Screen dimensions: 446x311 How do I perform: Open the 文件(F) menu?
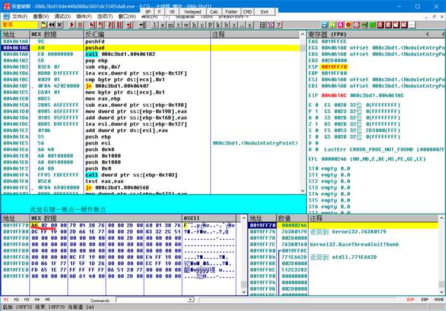(x=20, y=17)
